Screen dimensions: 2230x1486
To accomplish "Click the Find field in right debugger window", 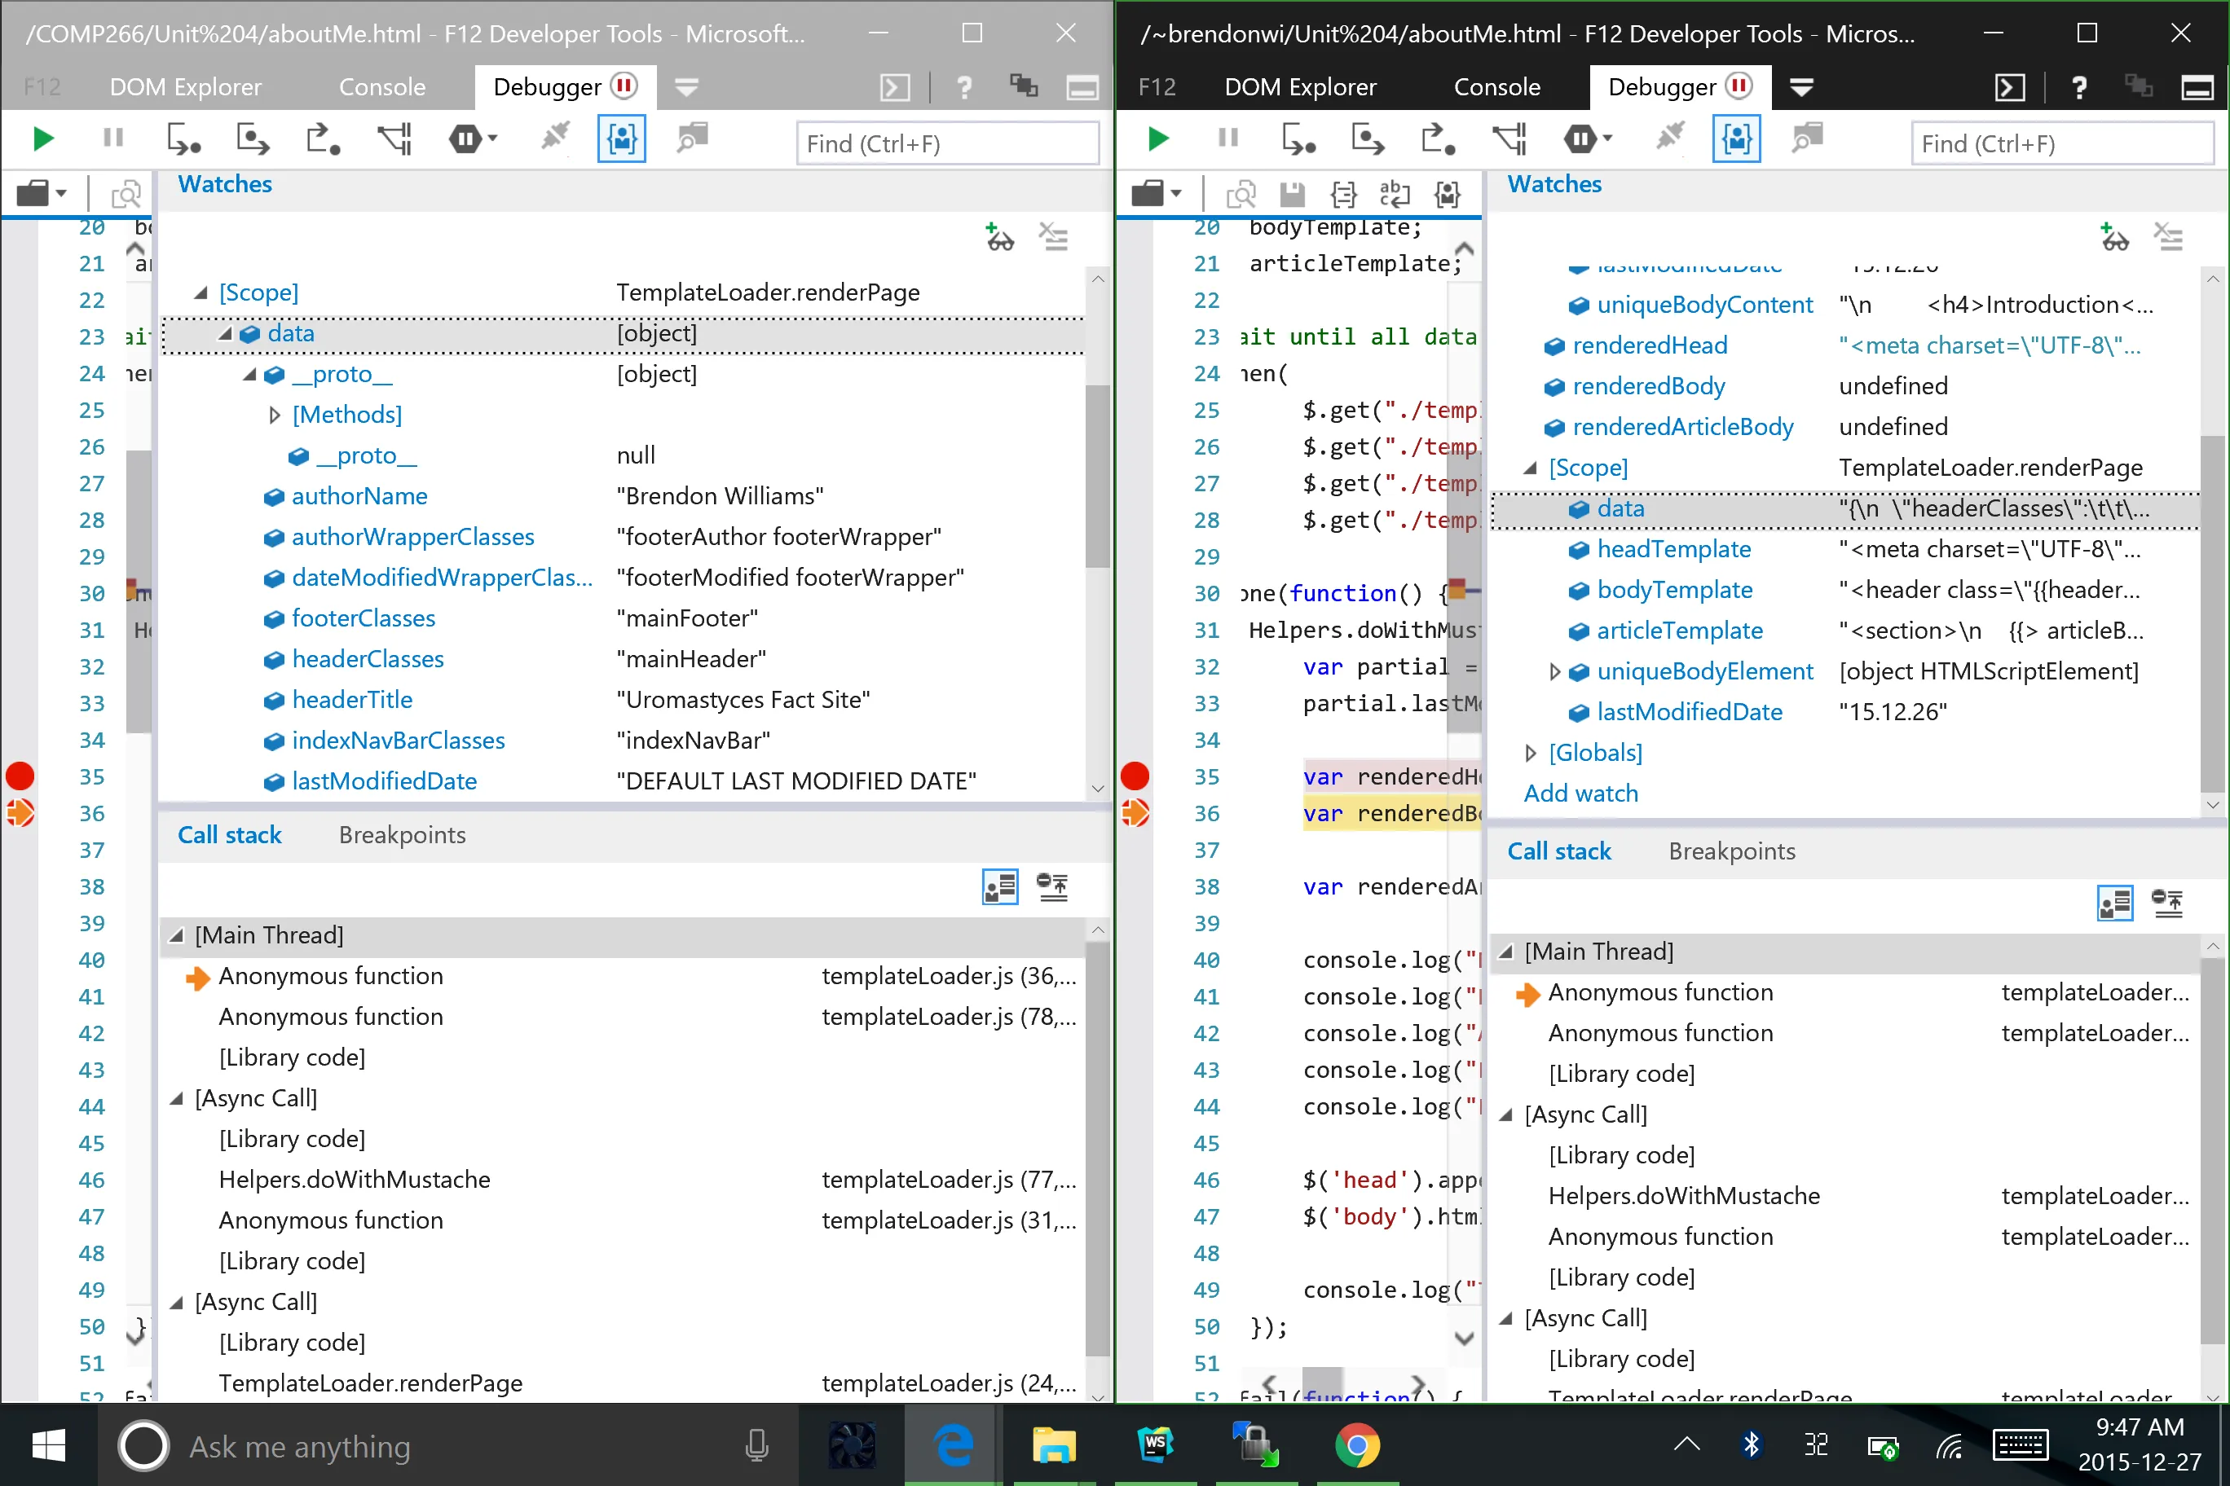I will click(x=2060, y=144).
